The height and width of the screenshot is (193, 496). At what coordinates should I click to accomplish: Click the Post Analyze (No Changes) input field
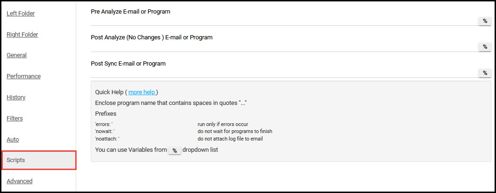[x=284, y=47]
